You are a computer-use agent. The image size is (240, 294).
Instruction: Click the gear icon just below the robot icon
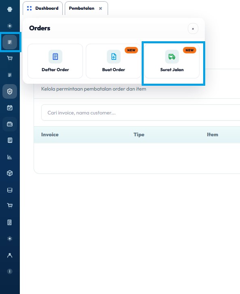(10, 26)
